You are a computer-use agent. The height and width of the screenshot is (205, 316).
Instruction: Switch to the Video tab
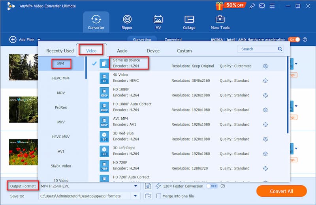[x=91, y=51]
